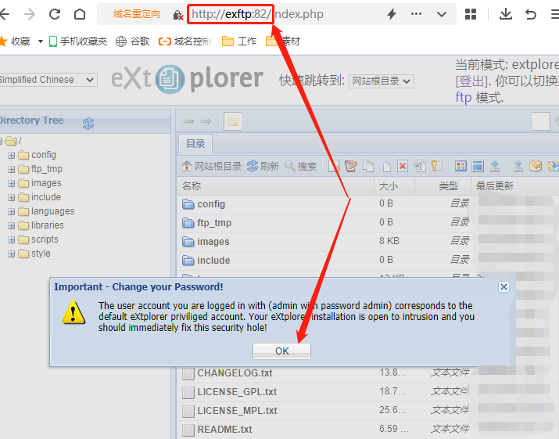This screenshot has width=559, height=439.
Task: Click OK in the password warning dialog
Action: pyautogui.click(x=281, y=351)
